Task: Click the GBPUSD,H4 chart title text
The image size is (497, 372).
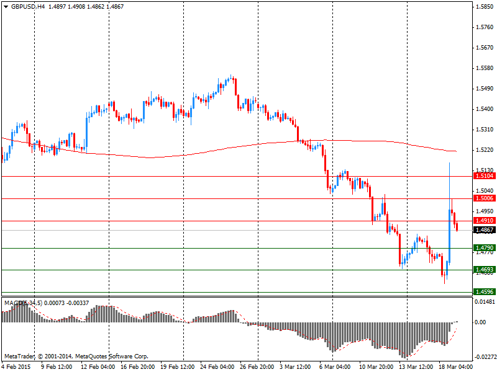Action: click(x=28, y=7)
